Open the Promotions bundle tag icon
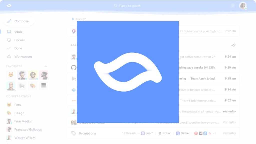This screenshot has height=144, width=256. (74, 133)
